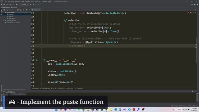Click the warnings indicator triangle in editor

coord(190,12)
